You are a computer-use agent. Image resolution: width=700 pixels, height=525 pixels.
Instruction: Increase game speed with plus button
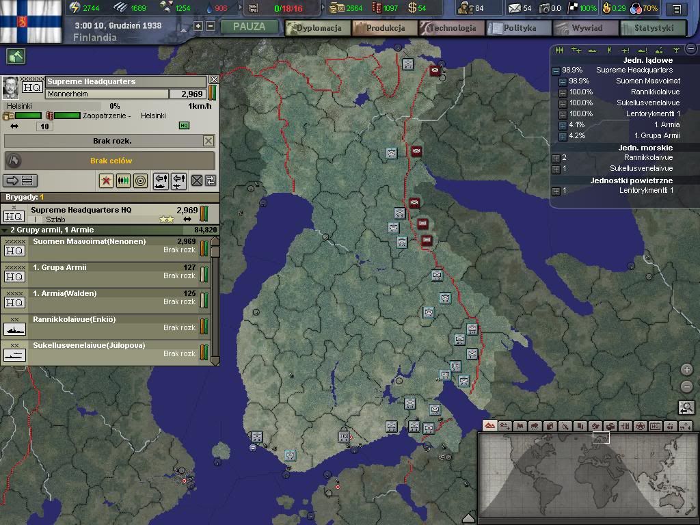point(198,27)
